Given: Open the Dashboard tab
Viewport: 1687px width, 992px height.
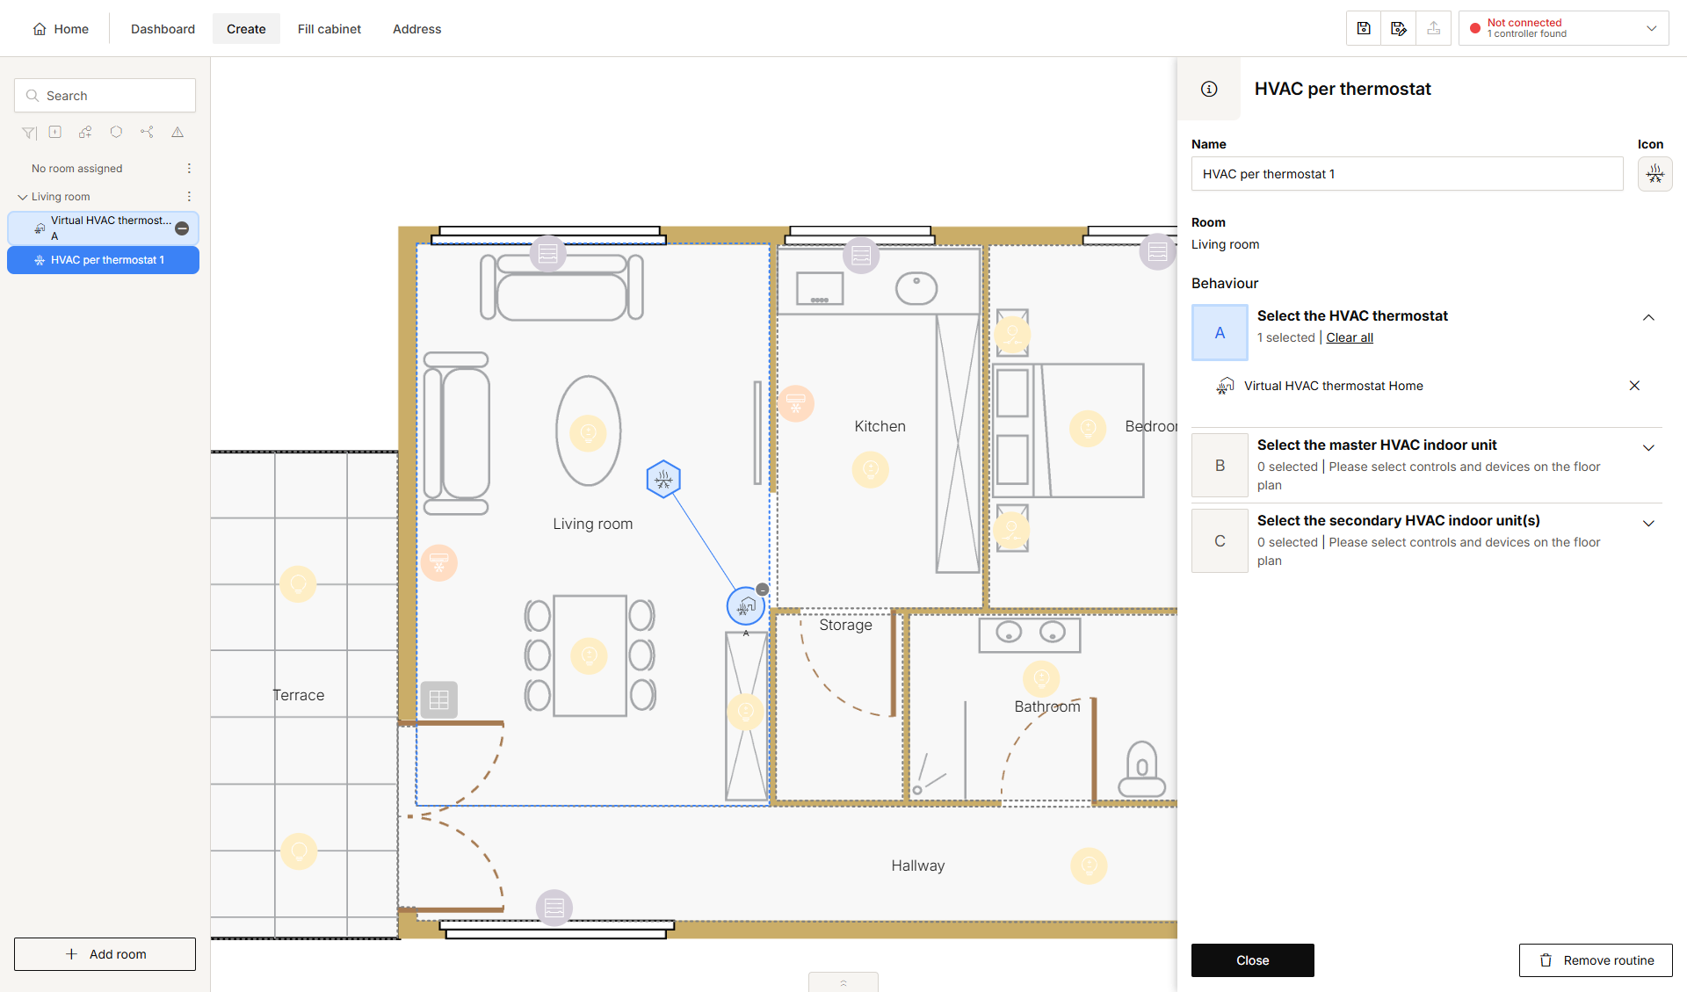Looking at the screenshot, I should pos(163,29).
